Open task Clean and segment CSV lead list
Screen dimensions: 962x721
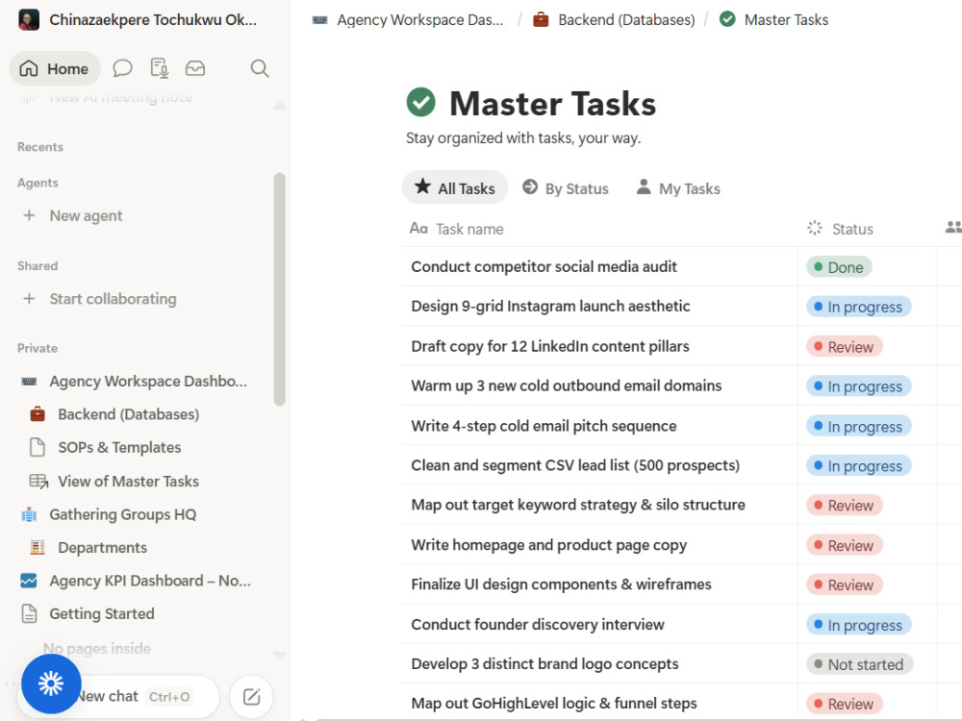tap(575, 465)
